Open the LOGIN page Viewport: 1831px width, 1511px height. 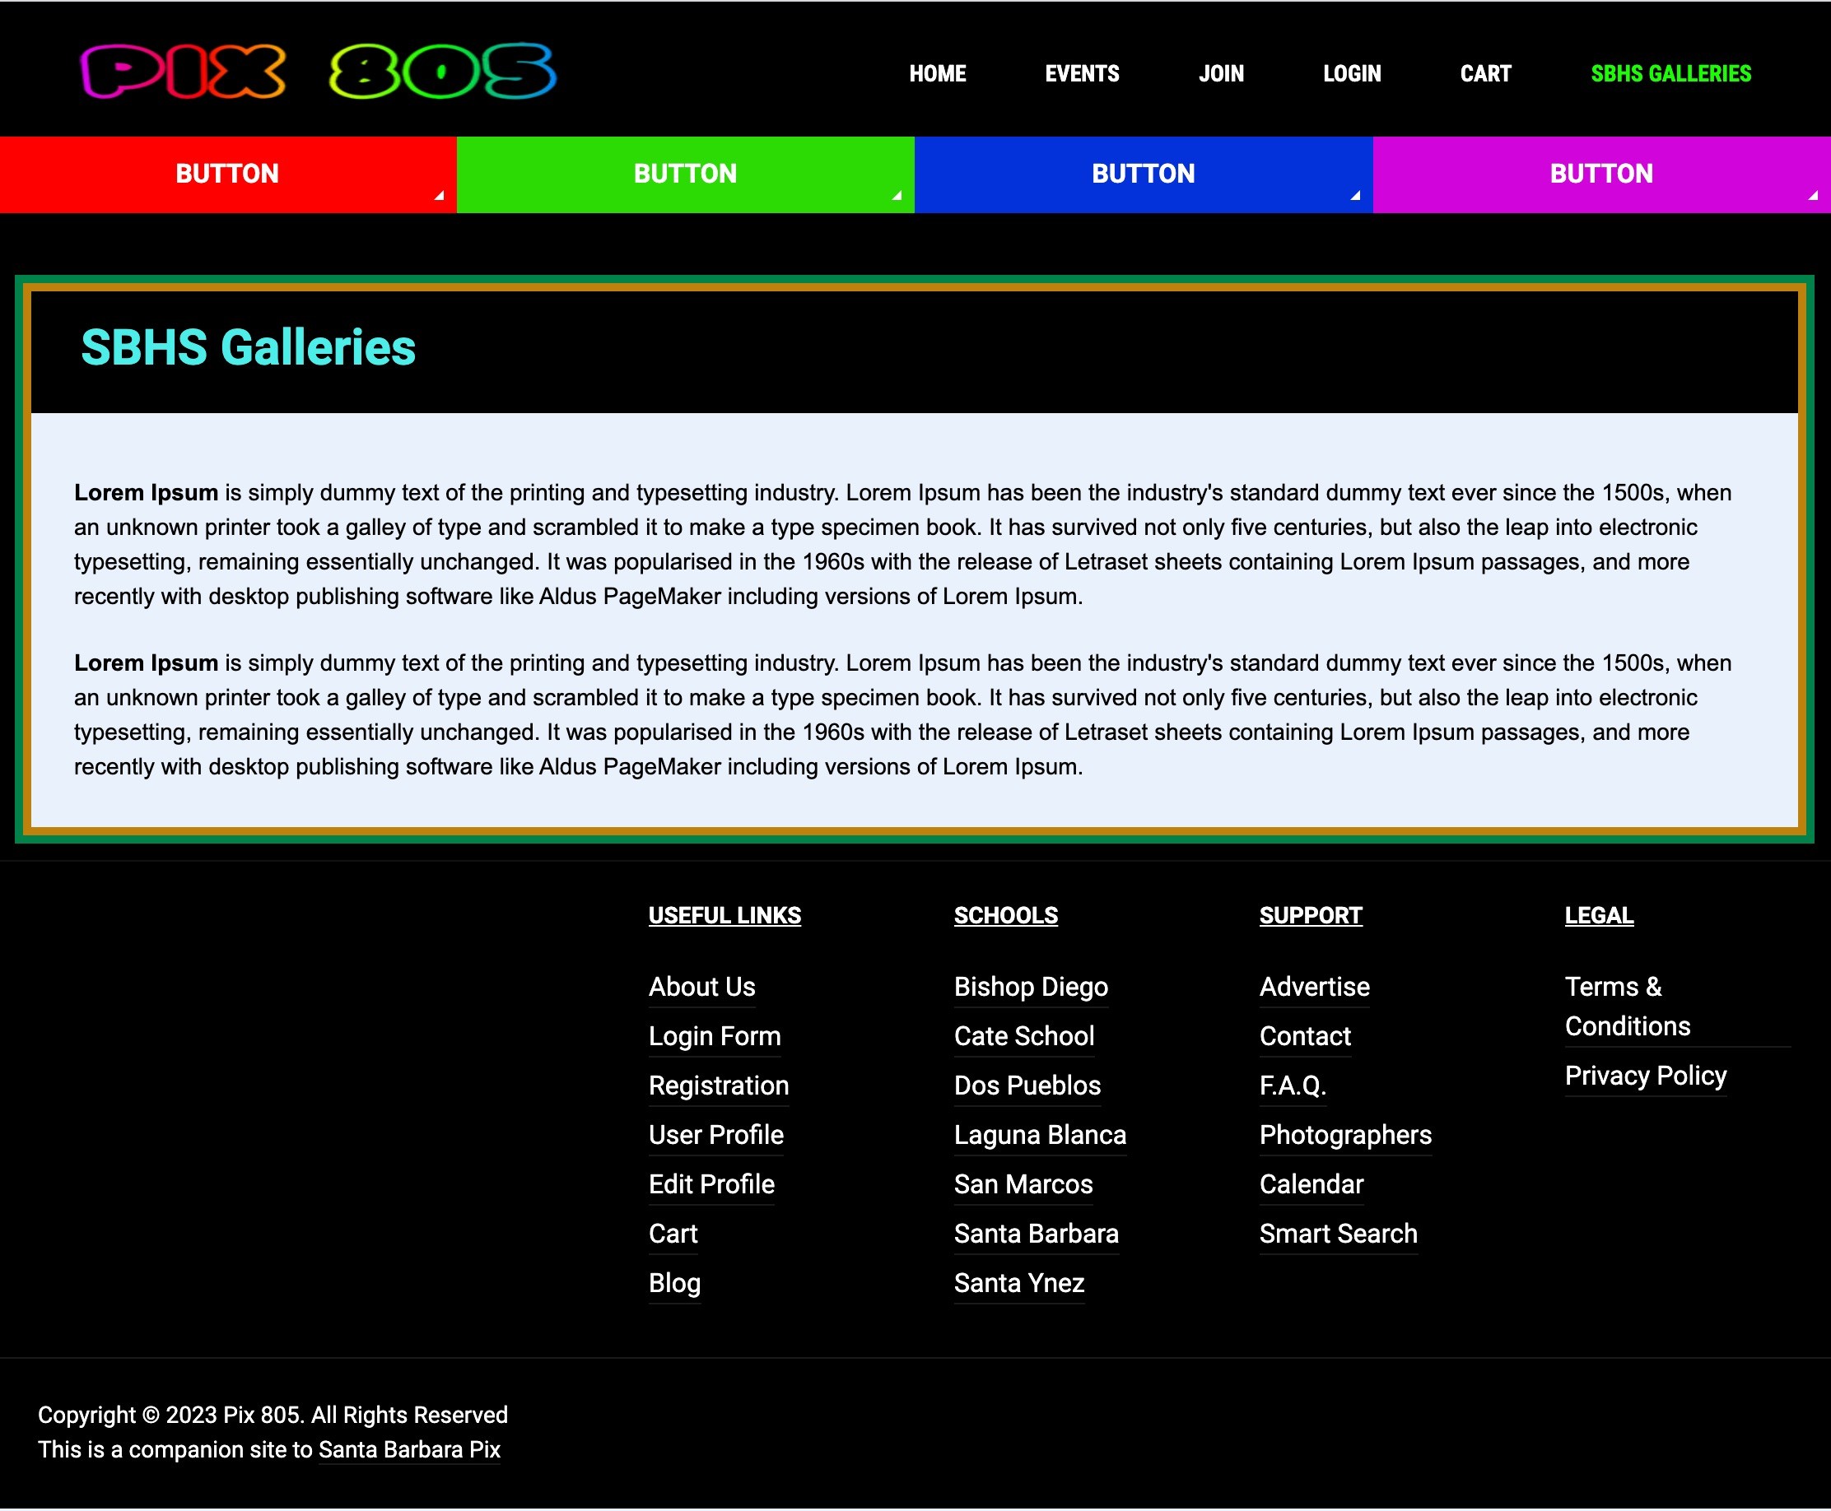click(x=1351, y=74)
